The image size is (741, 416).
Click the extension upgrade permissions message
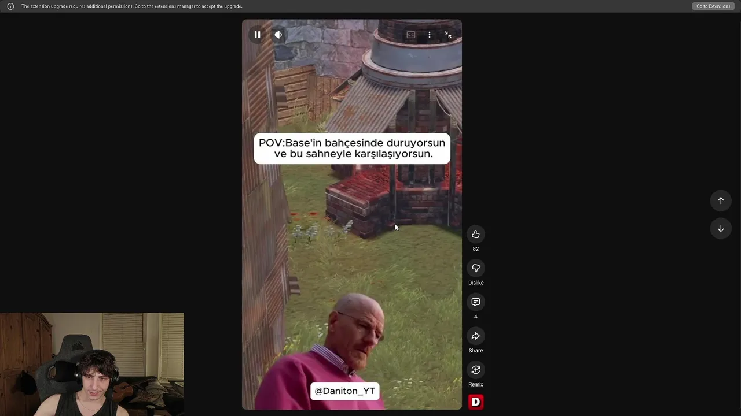tap(132, 6)
